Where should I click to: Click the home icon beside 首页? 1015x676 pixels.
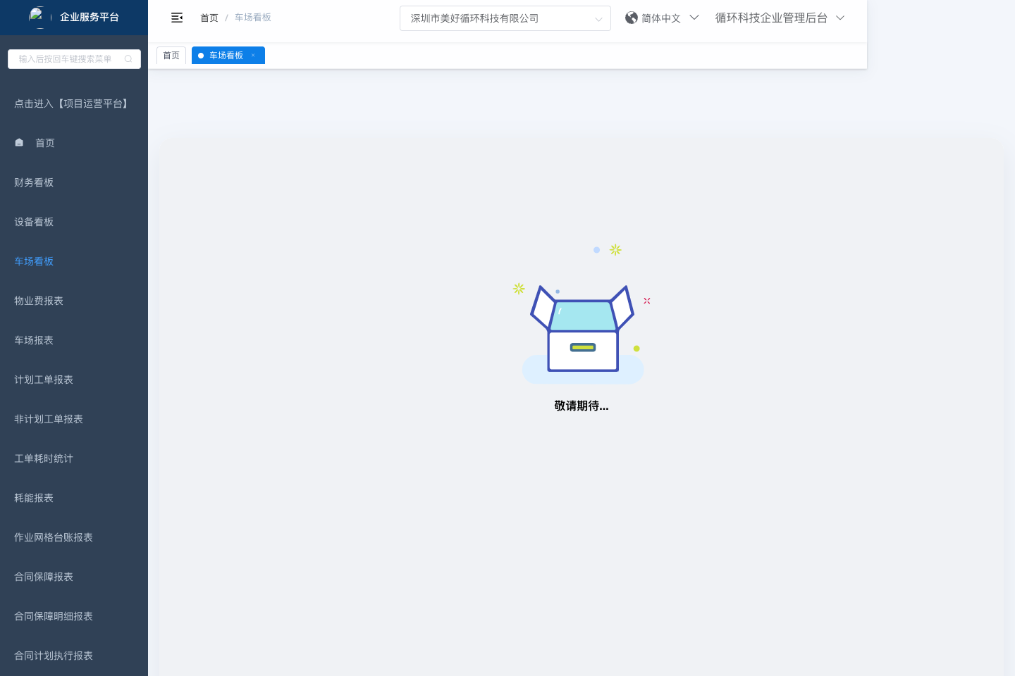(19, 143)
